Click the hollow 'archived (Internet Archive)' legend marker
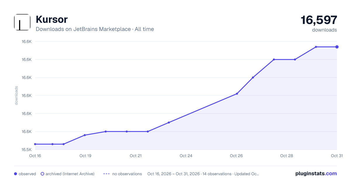Screen dimensions: 351x184 coord(42,174)
